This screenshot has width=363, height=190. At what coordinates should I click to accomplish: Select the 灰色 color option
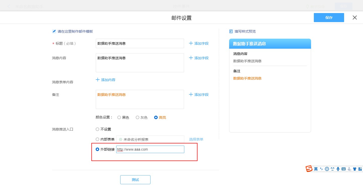[138, 117]
